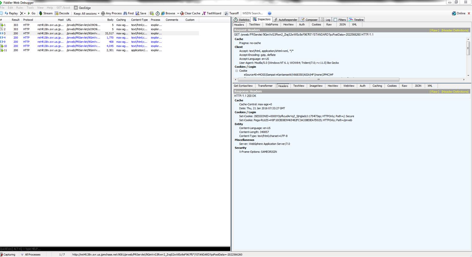Click the request headers horizontal scrollbar

click(x=318, y=80)
